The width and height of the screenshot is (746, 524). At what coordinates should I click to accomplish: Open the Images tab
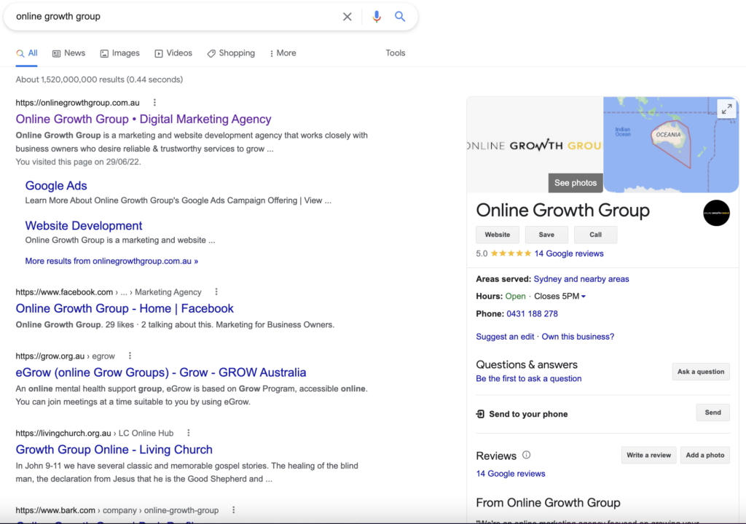(120, 53)
